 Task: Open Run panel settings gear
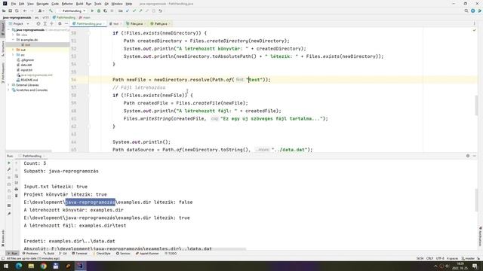(x=468, y=156)
